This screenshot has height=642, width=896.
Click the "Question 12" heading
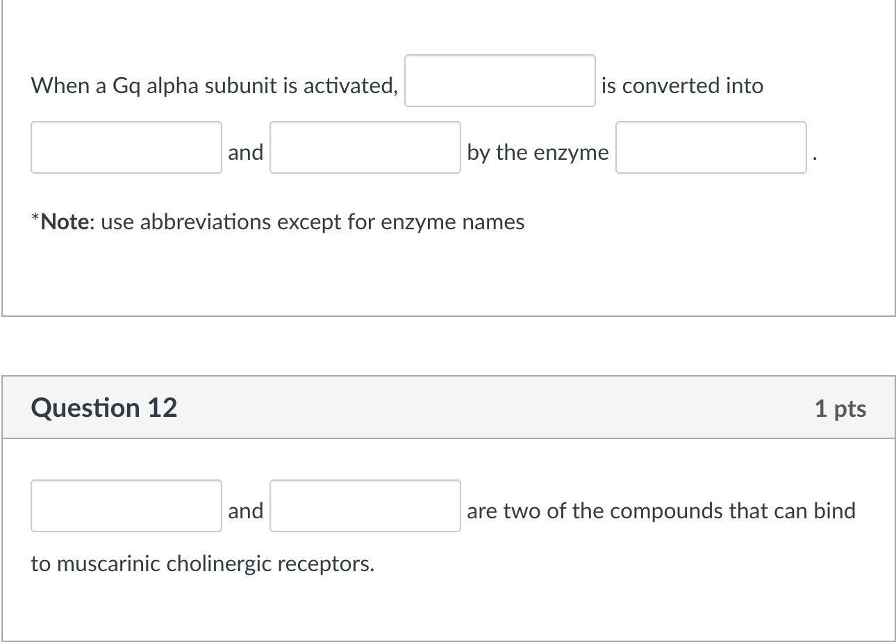104,408
